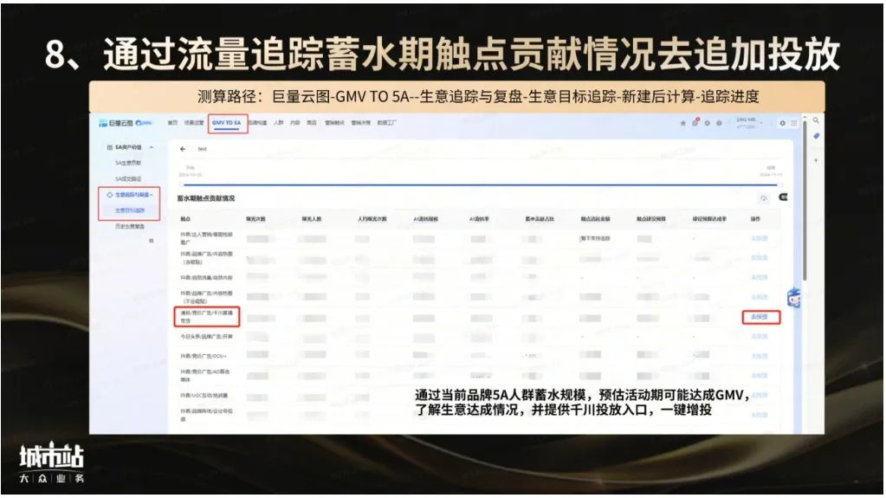
Task: Click the back arrow beside test
Action: pos(183,149)
